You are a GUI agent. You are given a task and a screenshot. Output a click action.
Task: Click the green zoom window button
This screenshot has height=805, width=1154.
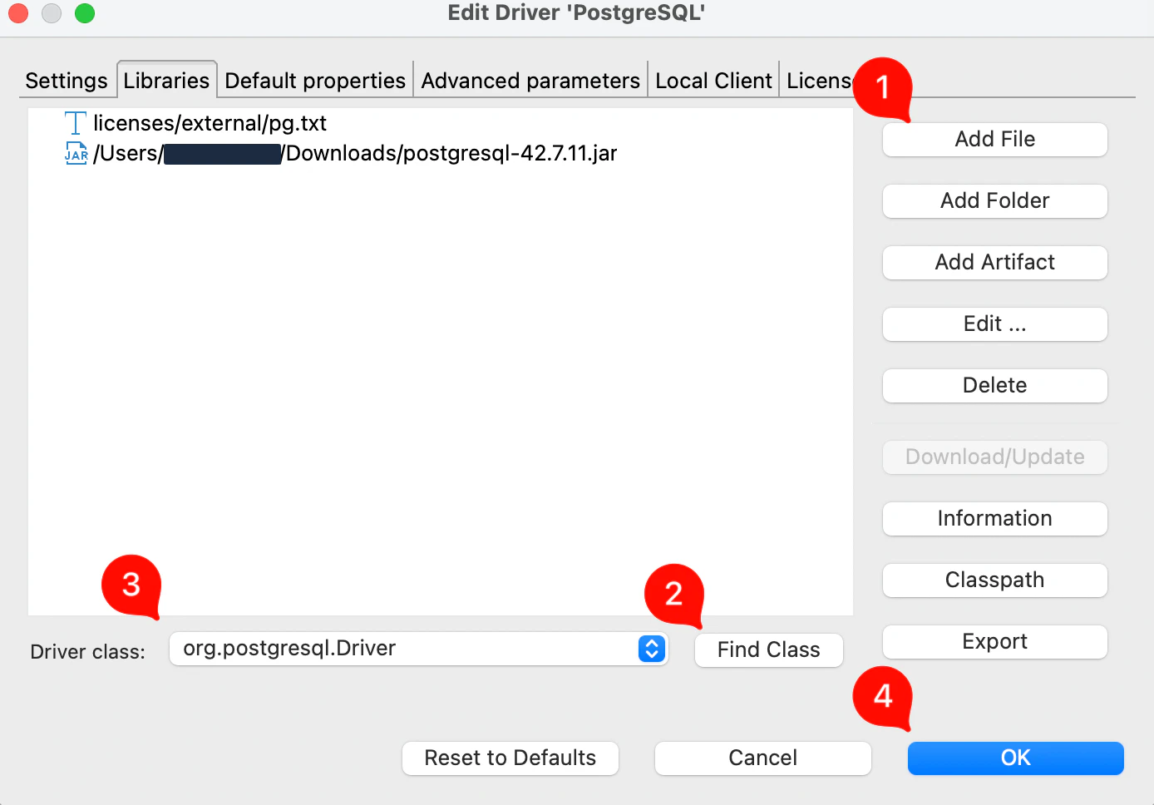(85, 13)
